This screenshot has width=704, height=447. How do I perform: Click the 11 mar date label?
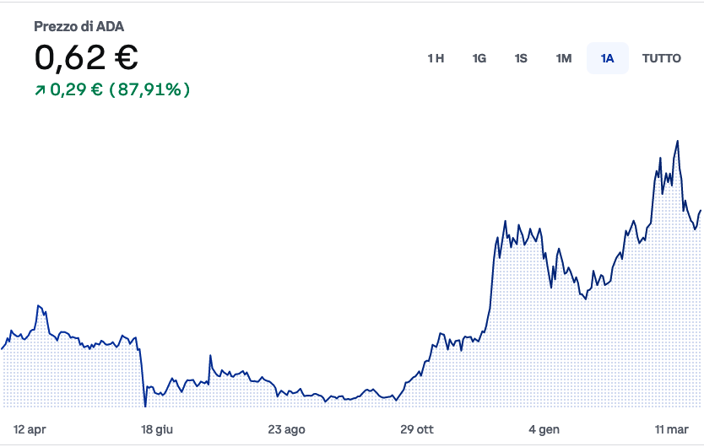pos(673,429)
